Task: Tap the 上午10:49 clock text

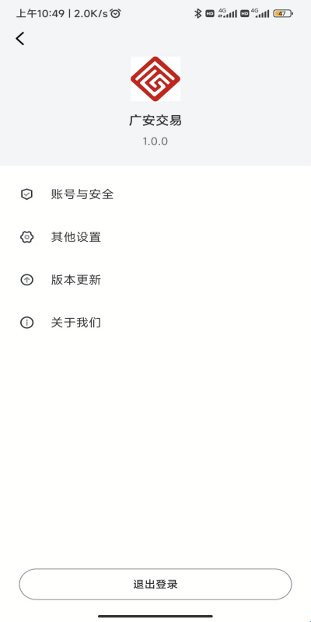Action: 40,13
